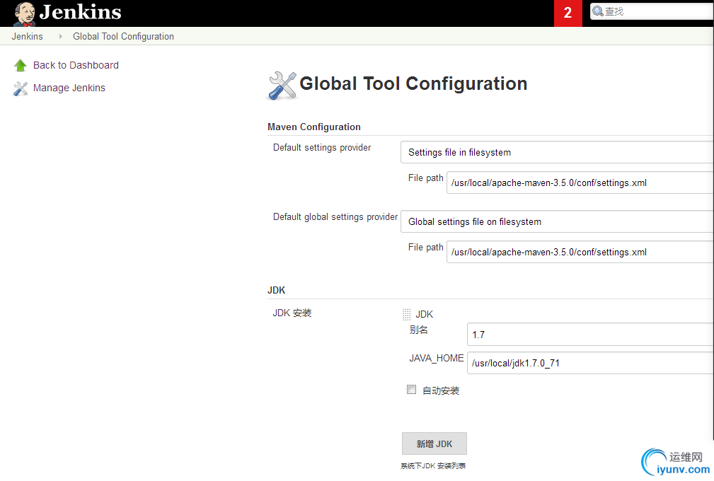
Task: Click the search box in the header
Action: tap(652, 11)
